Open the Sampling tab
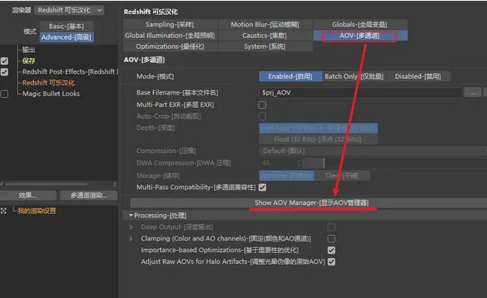Viewport: 487px width, 298px height. coord(170,25)
